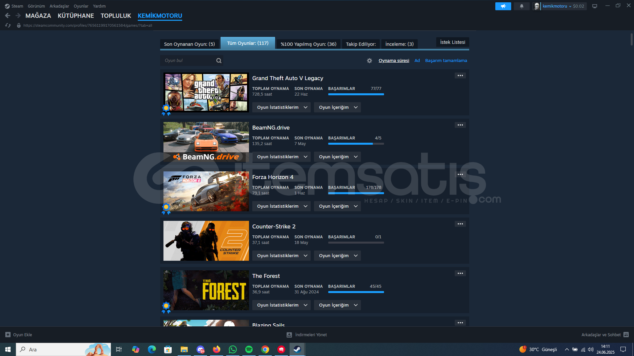Click BeamNG.drive achievements progress bar

click(x=356, y=144)
